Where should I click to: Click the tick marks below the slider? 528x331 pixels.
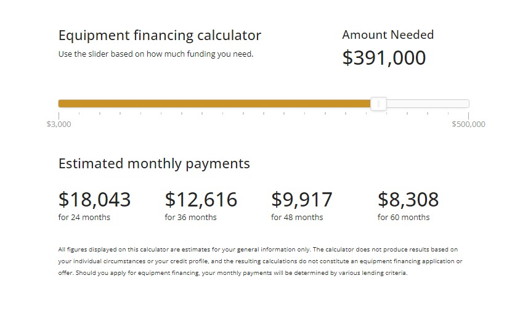point(263,114)
